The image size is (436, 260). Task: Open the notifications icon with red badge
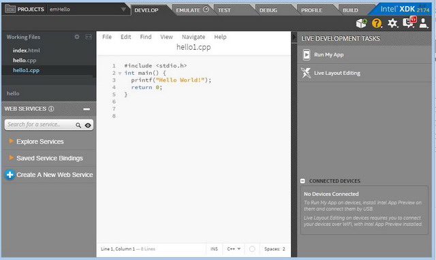(x=409, y=22)
